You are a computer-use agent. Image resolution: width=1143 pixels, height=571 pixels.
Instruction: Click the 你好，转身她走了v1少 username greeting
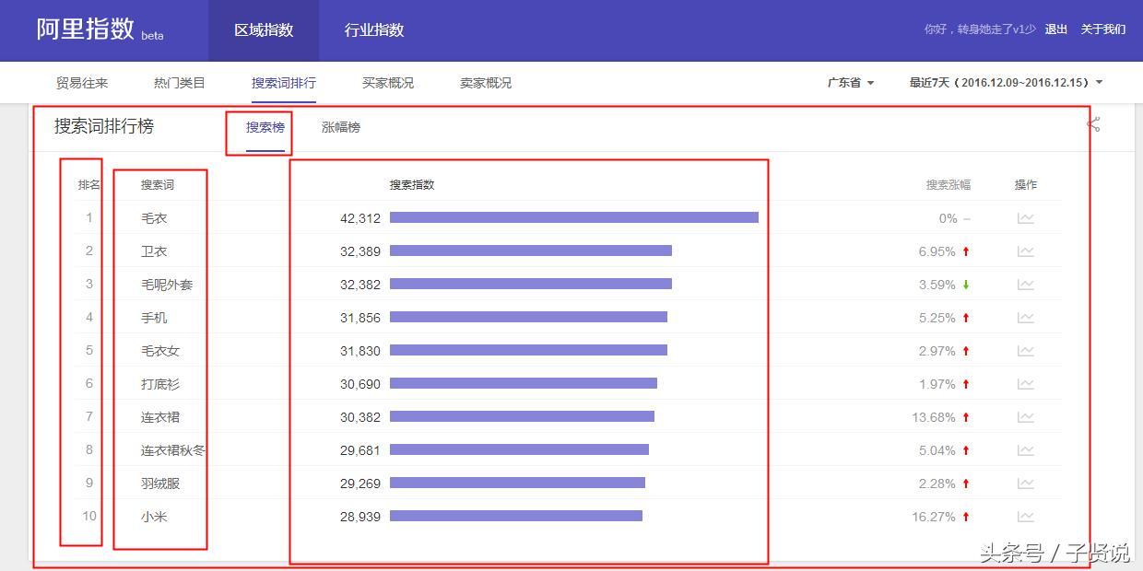(980, 29)
